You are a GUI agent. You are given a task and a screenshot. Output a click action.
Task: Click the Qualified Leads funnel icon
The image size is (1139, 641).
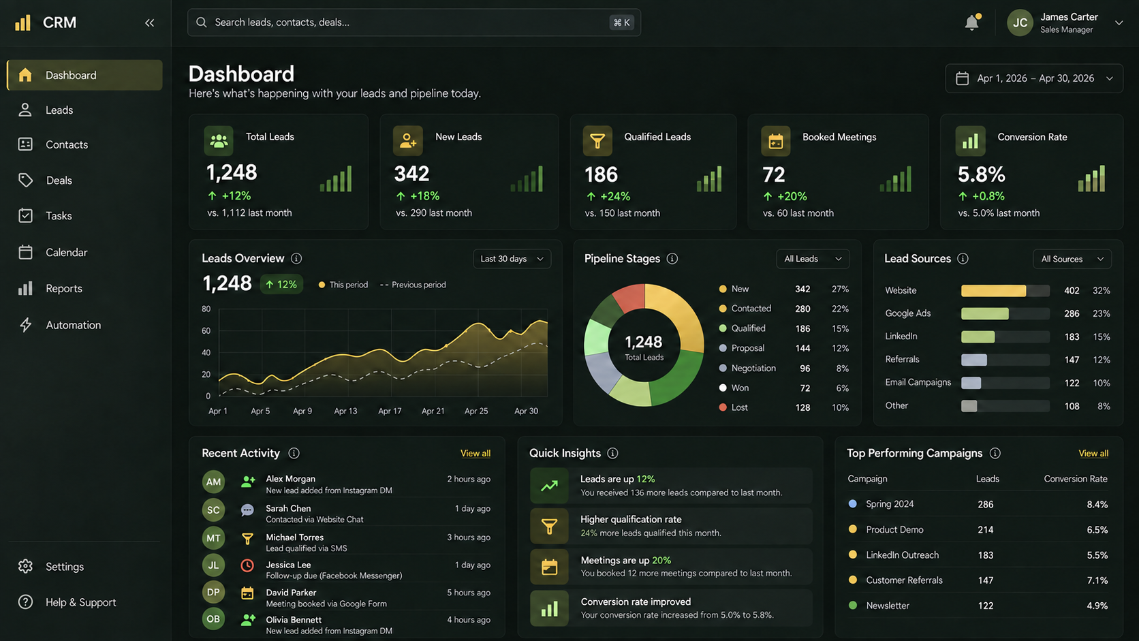(x=597, y=141)
